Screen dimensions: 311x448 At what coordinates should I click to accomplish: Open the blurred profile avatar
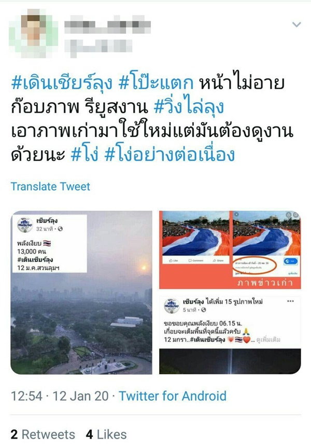click(34, 33)
